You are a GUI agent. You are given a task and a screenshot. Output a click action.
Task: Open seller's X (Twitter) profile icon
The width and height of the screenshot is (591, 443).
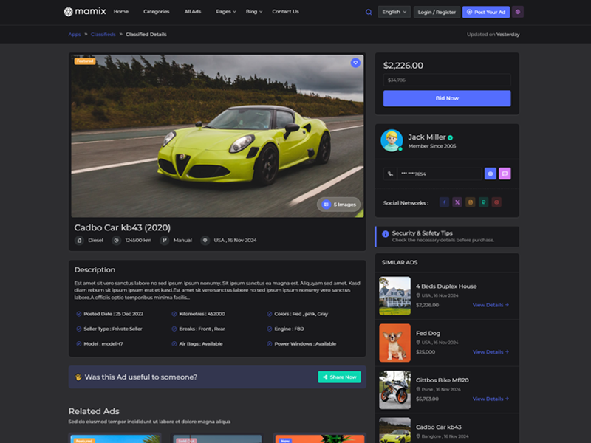(457, 202)
